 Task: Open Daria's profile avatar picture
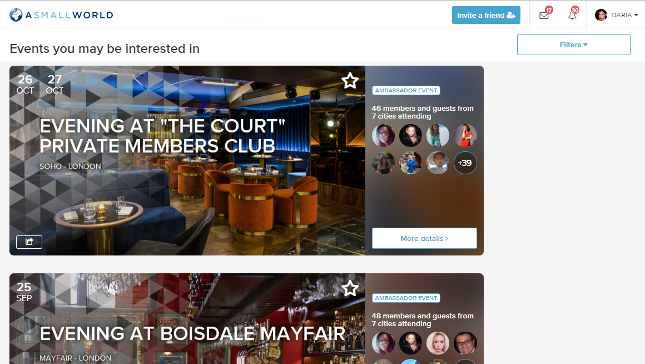coord(601,15)
